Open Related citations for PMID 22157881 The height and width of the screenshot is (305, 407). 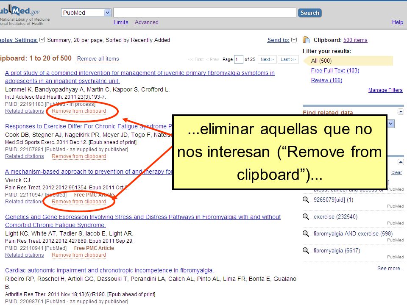click(25, 156)
